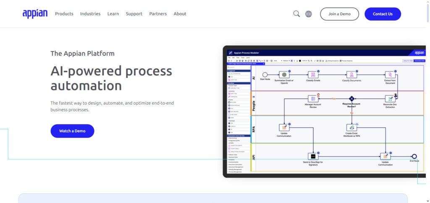Select the Reconcile Doc Extraction node
Screen dimensions: 430x203
tap(390, 99)
